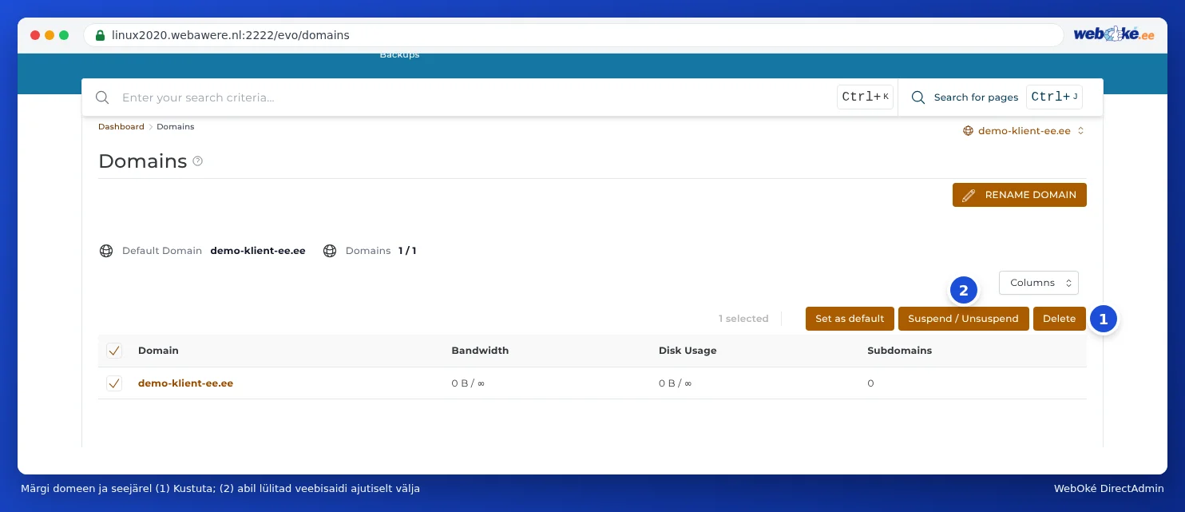Go to Dashboard via breadcrumb
Image resolution: width=1185 pixels, height=512 pixels.
pos(121,127)
